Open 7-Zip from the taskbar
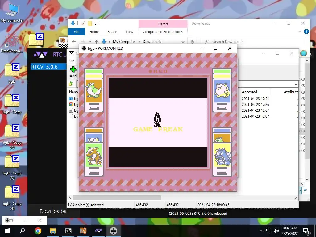The image size is (316, 237). click(x=68, y=231)
